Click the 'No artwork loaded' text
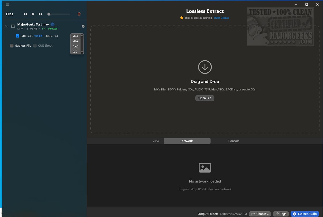This screenshot has width=323, height=217. tap(205, 181)
